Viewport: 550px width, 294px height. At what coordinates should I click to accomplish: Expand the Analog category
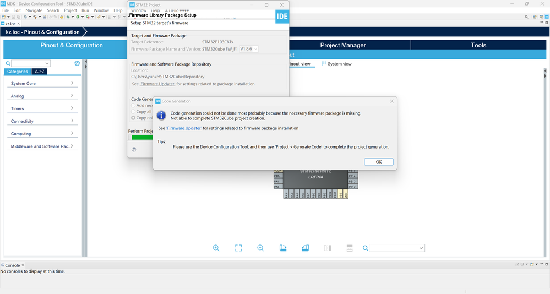(42, 96)
